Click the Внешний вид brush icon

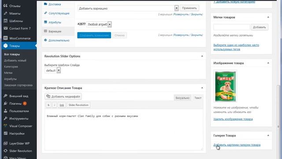point(6,96)
